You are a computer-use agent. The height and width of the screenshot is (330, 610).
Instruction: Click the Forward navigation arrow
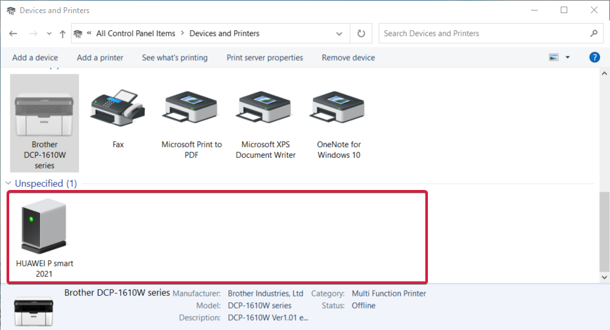[x=34, y=34]
